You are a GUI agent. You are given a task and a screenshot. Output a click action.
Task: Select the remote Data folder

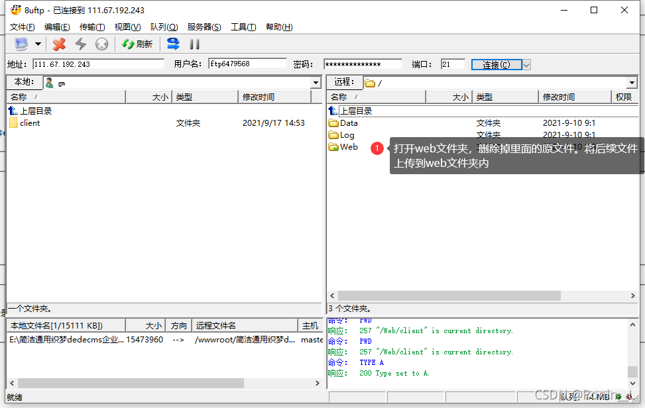pos(343,123)
